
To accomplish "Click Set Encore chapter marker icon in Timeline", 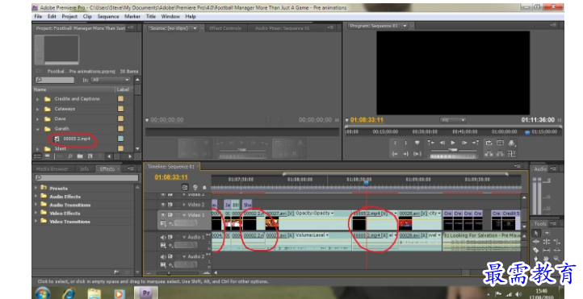I will point(195,187).
